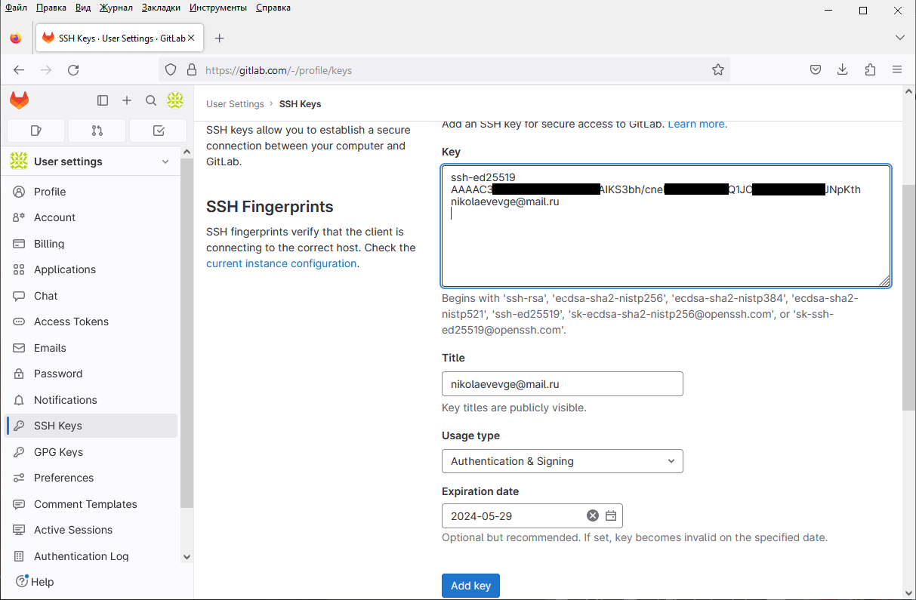The width and height of the screenshot is (916, 600).
Task: Open GitLab search with the magnifier icon
Action: [151, 100]
